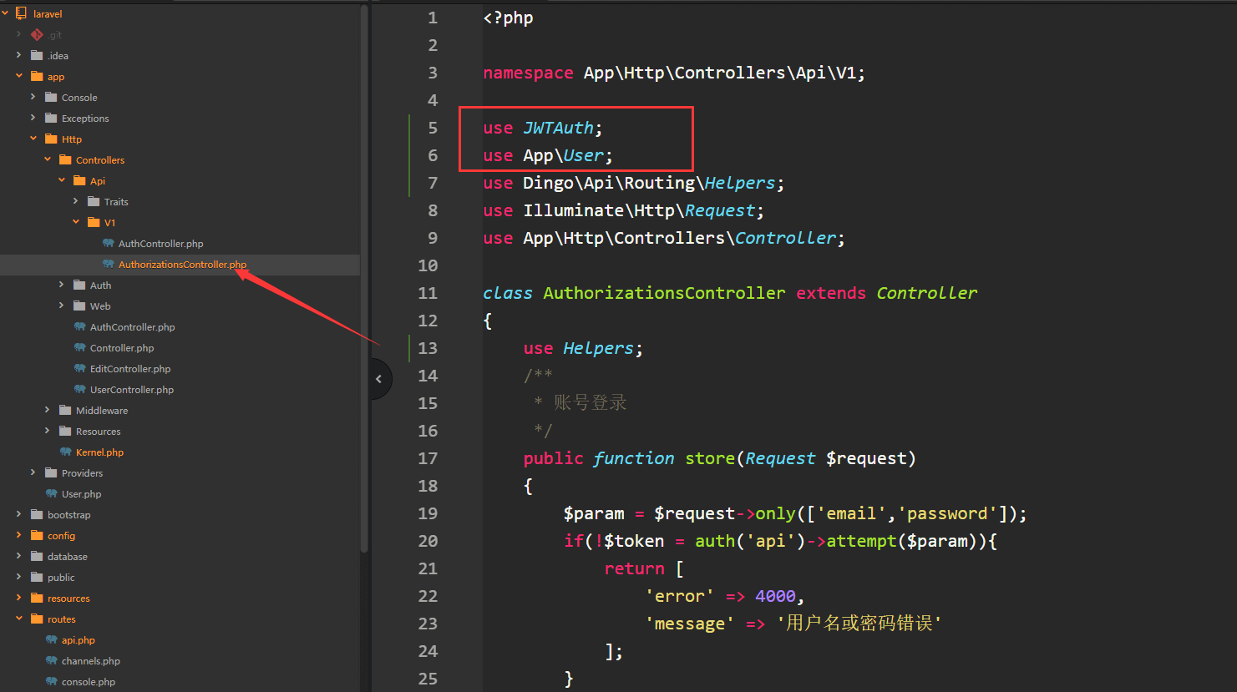1237x692 pixels.
Task: Open EditController.php file
Action: point(130,369)
